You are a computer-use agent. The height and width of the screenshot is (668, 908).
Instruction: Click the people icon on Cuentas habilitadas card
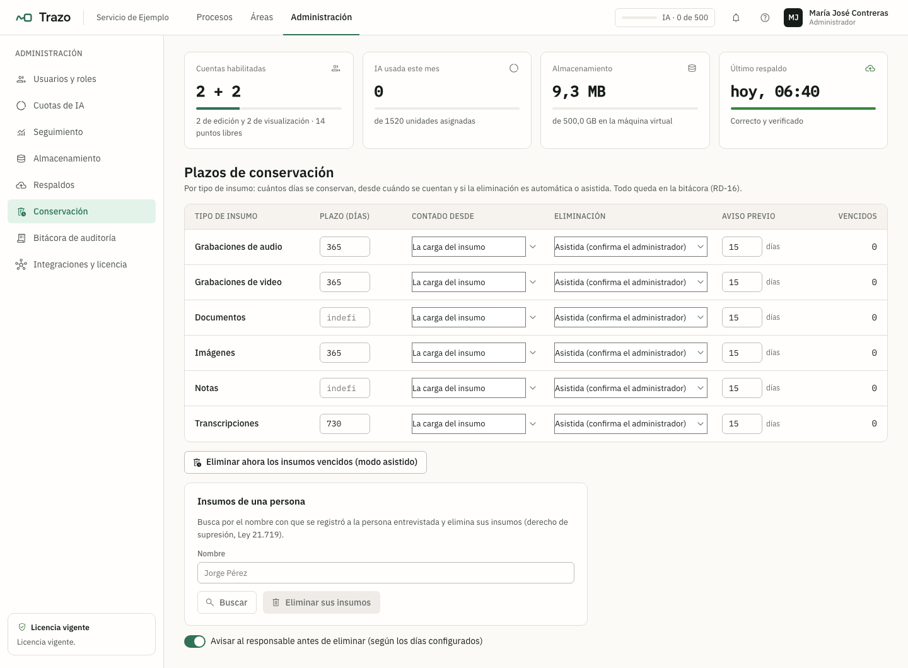336,68
